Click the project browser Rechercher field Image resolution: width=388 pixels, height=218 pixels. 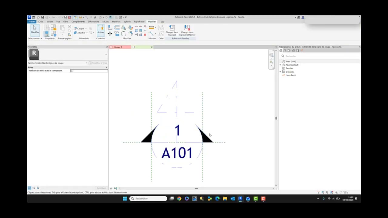pyautogui.click(x=320, y=56)
